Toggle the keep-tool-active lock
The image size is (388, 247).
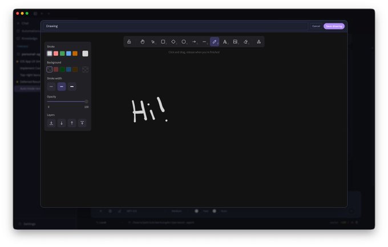tap(129, 42)
